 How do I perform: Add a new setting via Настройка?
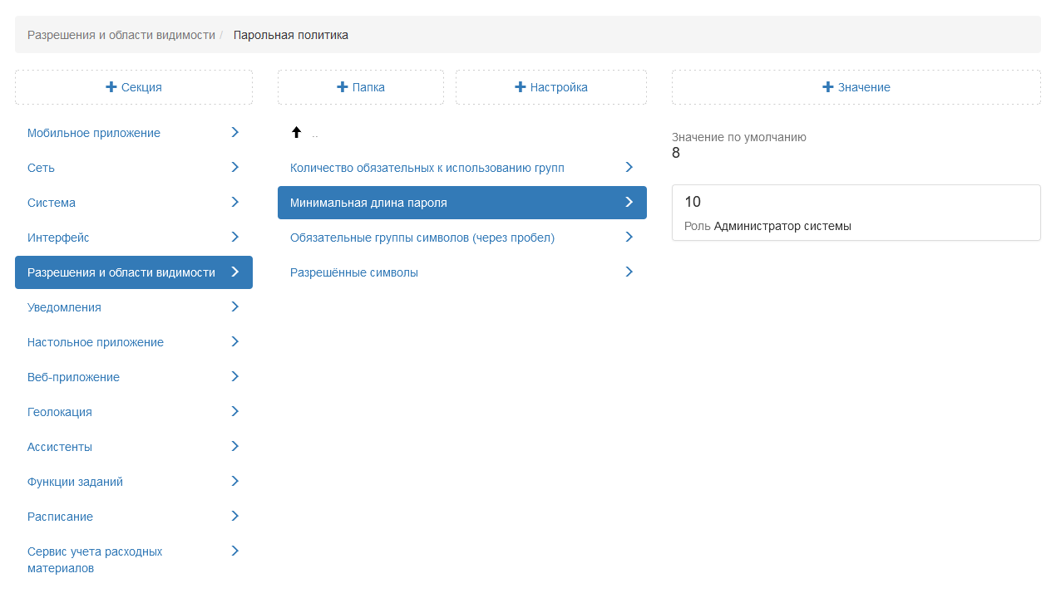550,87
